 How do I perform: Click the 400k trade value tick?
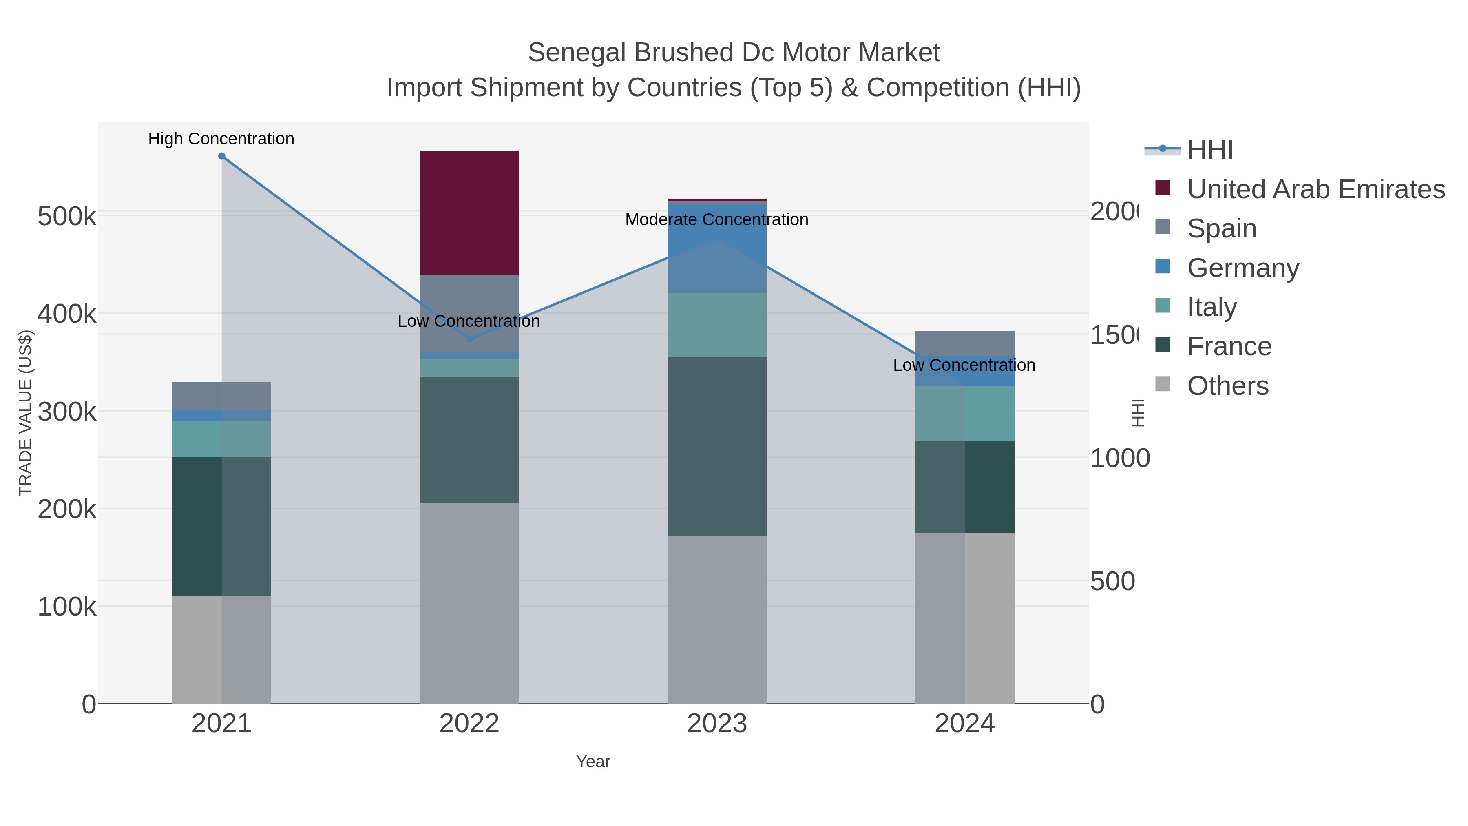(67, 314)
